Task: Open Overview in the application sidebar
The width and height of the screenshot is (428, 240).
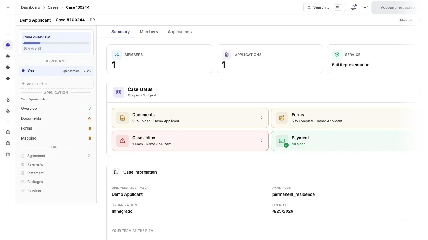Action: point(56,109)
